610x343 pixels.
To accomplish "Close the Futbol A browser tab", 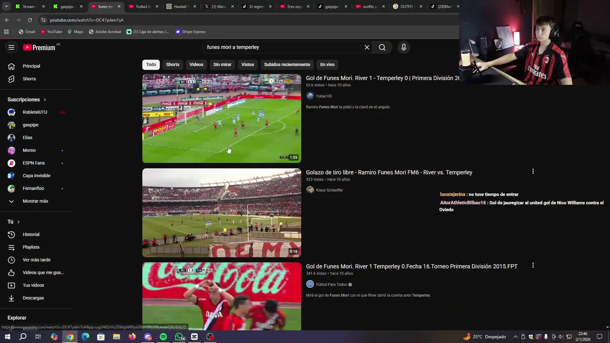I will tap(157, 7).
